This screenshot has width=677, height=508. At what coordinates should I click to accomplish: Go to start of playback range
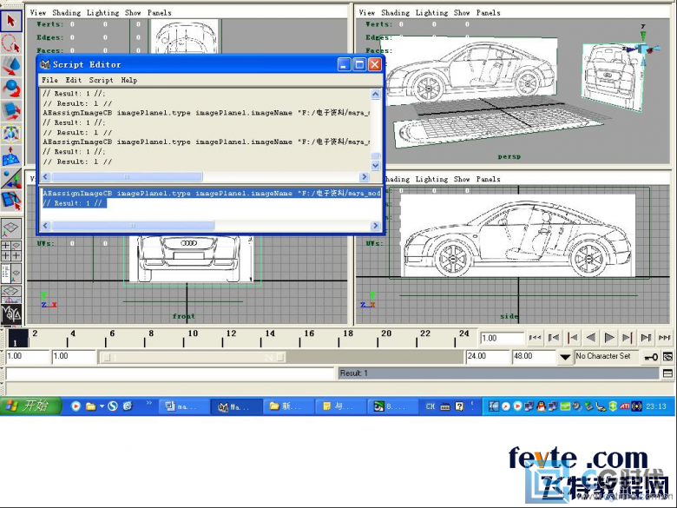535,338
